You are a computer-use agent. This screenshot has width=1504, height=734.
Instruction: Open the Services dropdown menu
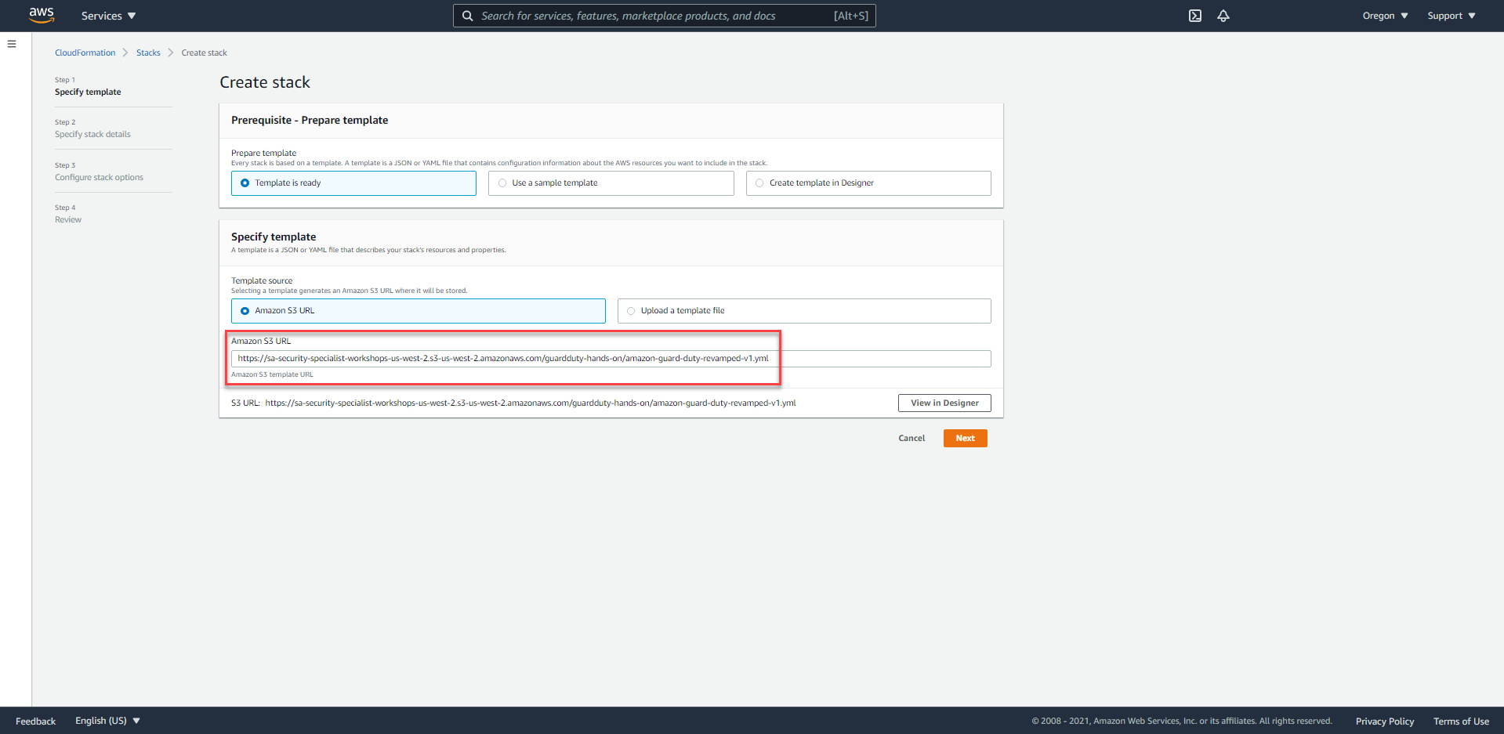click(108, 16)
